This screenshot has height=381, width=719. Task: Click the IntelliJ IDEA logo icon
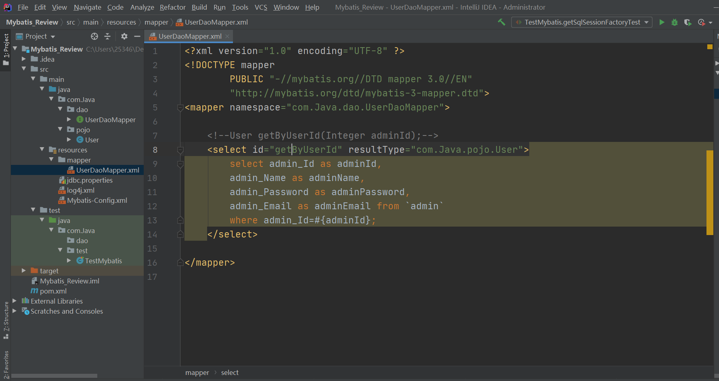pos(7,7)
